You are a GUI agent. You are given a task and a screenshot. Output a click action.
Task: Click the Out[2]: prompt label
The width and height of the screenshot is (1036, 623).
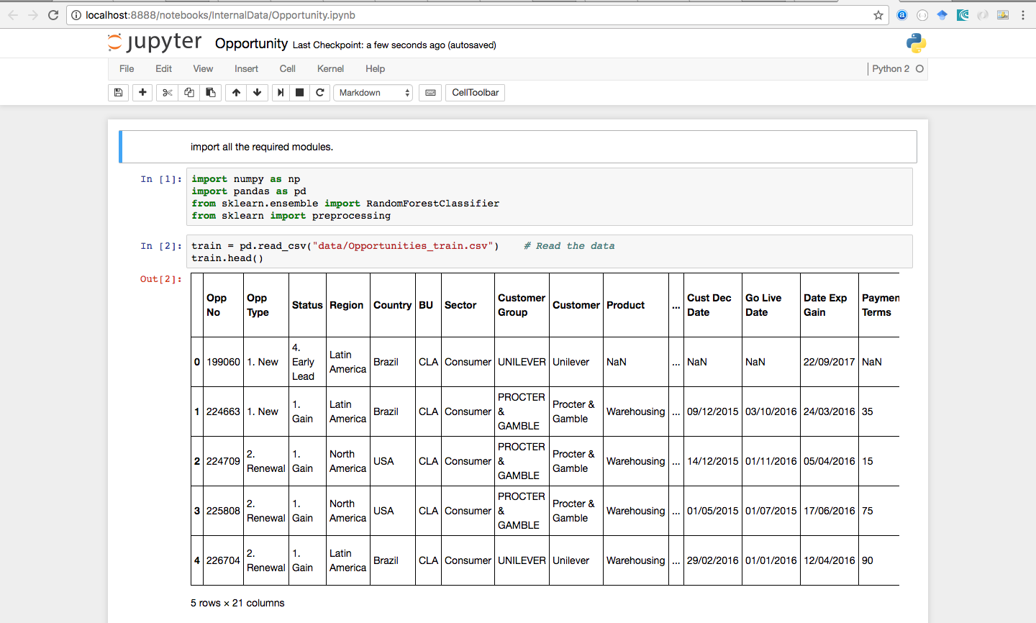161,279
